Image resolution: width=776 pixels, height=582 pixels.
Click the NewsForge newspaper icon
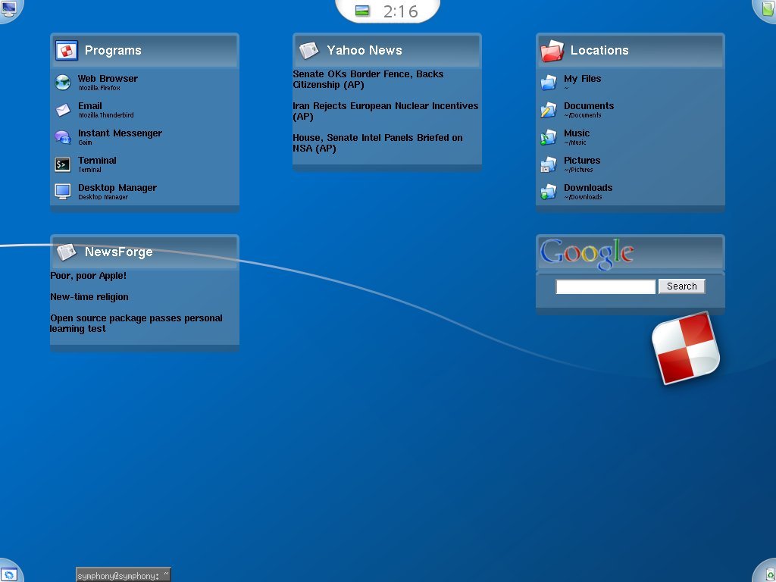click(x=67, y=252)
